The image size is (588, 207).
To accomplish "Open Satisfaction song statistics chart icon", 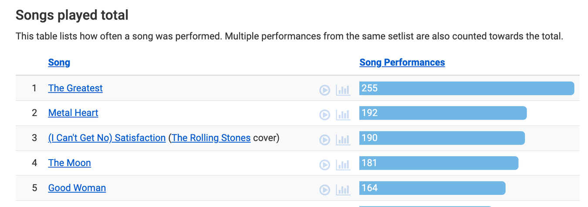I will coord(343,140).
